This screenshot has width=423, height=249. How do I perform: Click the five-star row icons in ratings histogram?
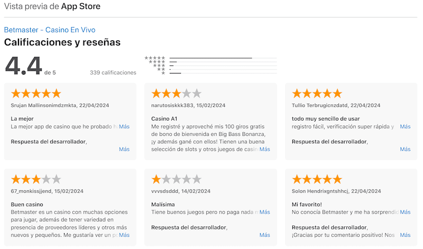point(155,58)
